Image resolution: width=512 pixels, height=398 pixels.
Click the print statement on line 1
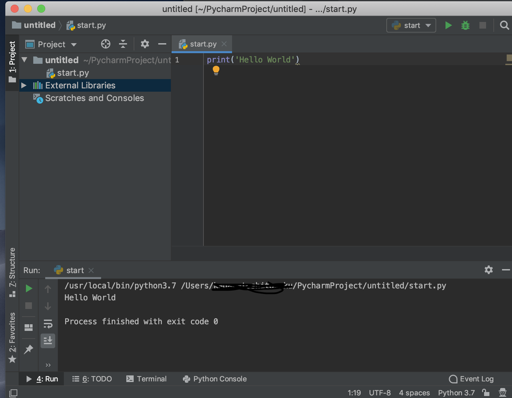pyautogui.click(x=253, y=60)
